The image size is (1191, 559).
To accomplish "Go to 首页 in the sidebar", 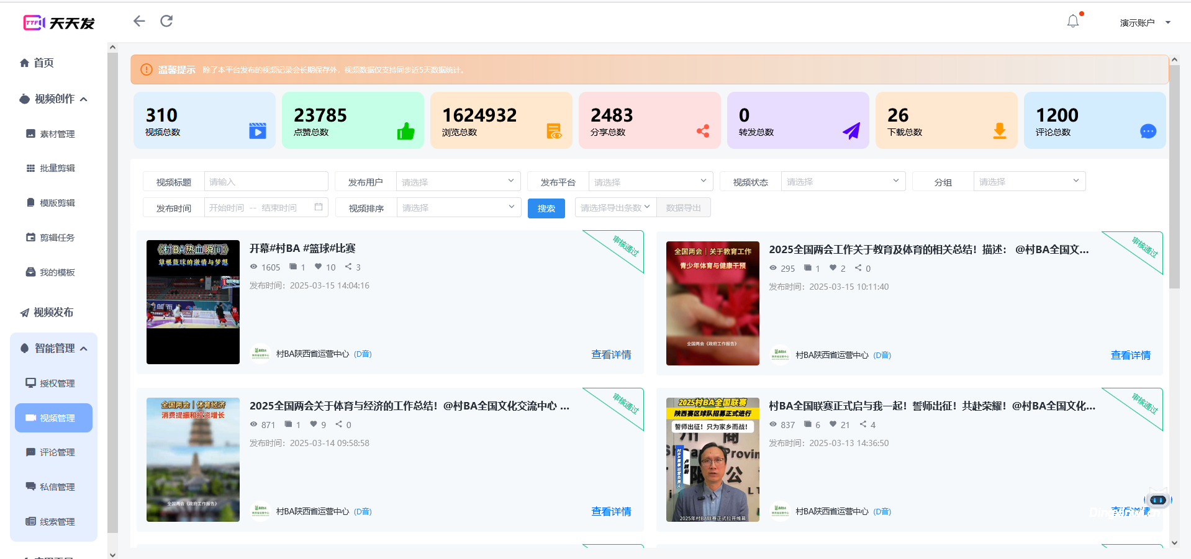I will [43, 63].
